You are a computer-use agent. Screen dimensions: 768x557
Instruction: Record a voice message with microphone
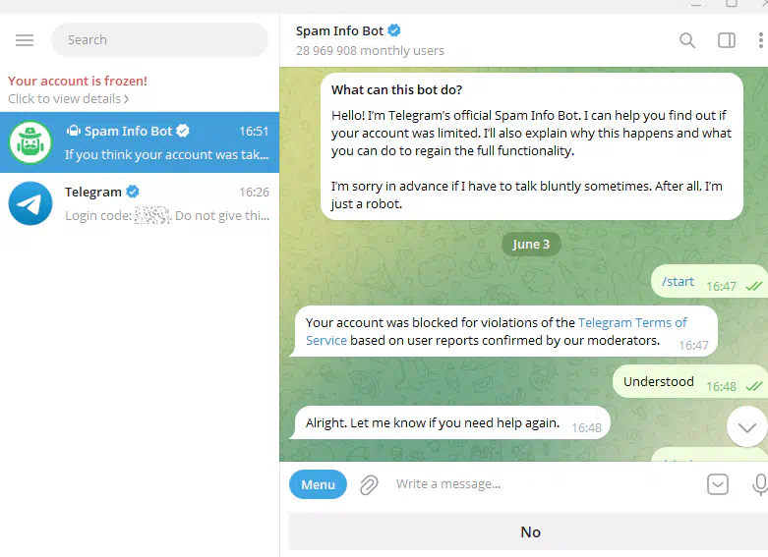[760, 484]
